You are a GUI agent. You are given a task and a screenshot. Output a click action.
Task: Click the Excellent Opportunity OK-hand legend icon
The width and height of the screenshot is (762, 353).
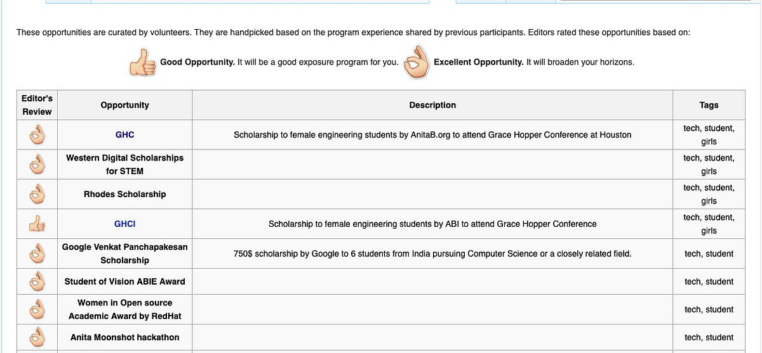417,61
